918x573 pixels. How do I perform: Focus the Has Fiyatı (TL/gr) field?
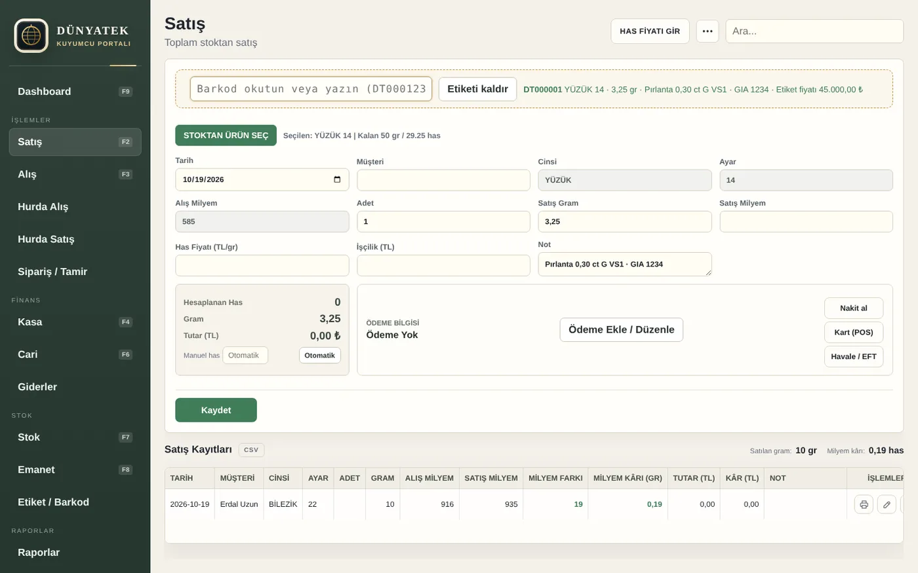[262, 265]
